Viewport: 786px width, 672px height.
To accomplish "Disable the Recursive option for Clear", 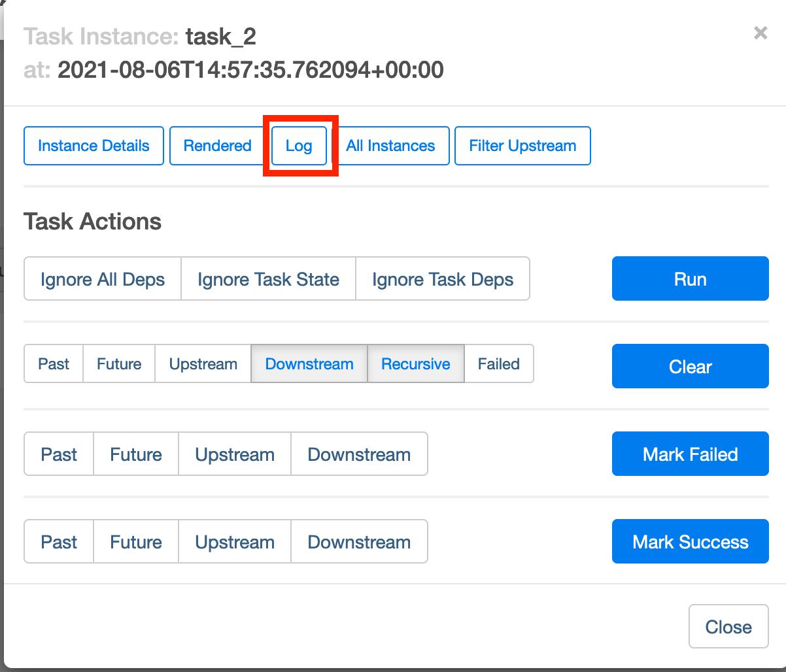I will point(416,364).
